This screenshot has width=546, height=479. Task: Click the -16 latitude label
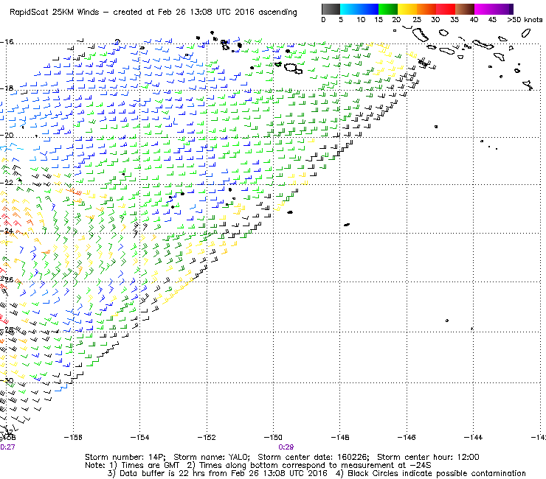(x=7, y=42)
